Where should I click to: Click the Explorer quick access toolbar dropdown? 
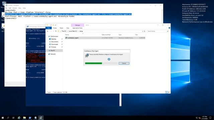[56, 25]
